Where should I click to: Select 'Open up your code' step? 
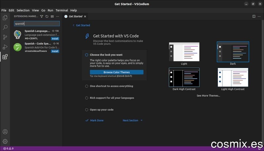click(x=102, y=110)
